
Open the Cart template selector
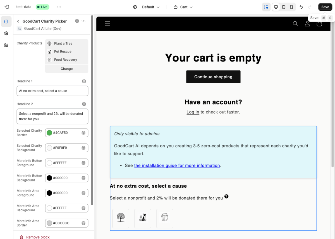[x=183, y=7]
